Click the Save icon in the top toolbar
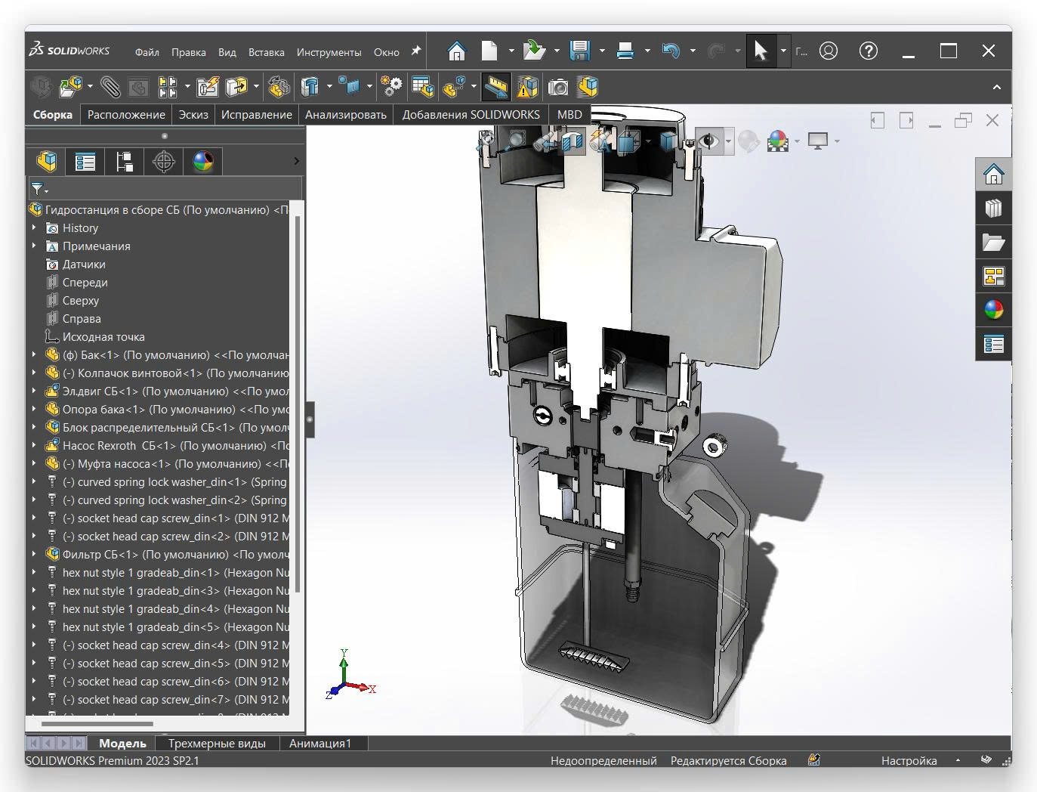1037x792 pixels. (x=579, y=51)
